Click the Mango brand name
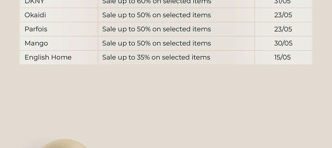The width and height of the screenshot is (332, 148). [36, 43]
